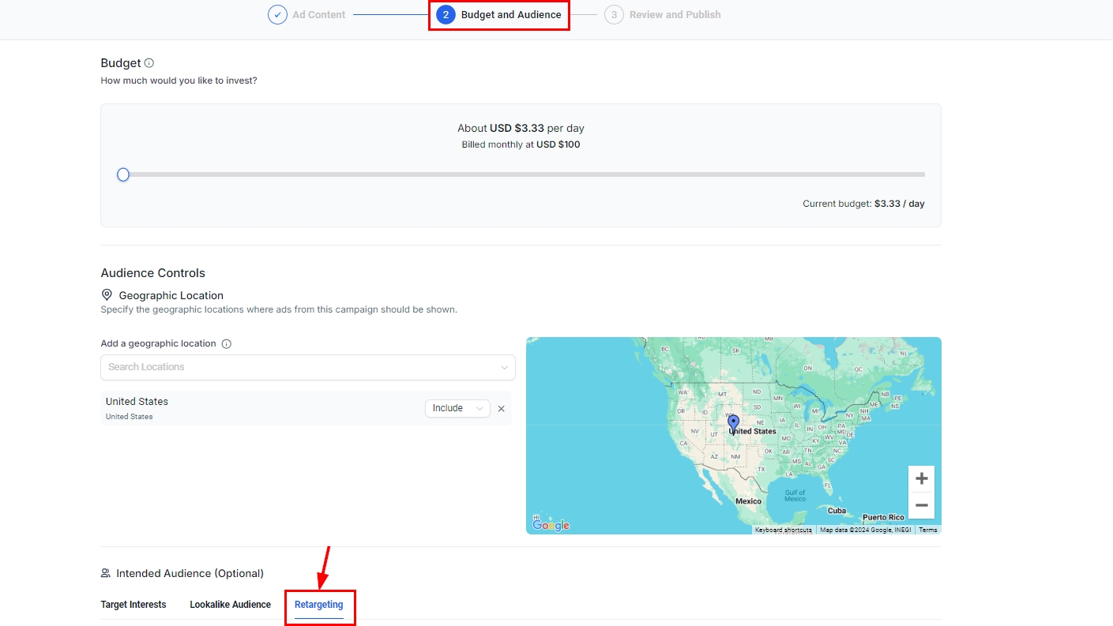1113x626 pixels.
Task: Click info icon beside Add a geographic location
Action: tap(227, 344)
